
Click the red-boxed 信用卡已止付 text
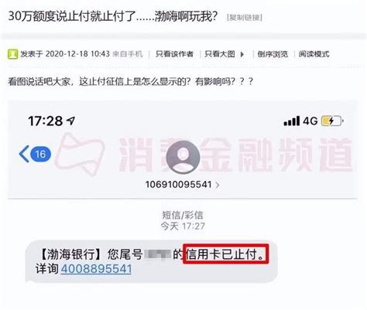pos(226,254)
